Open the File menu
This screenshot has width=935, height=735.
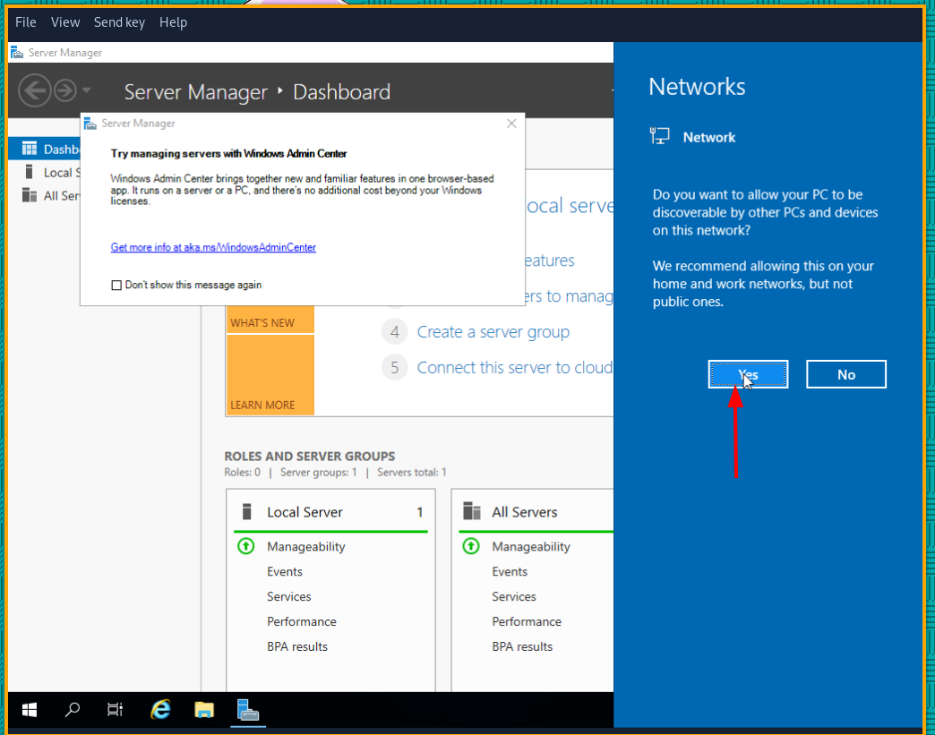click(26, 22)
